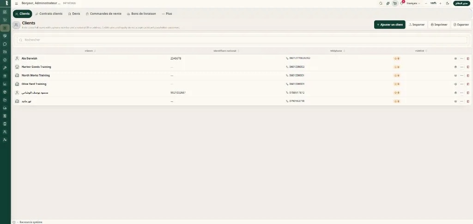Delete the Ala Darwish client row
Screen dimensions: 473x224
[468, 59]
